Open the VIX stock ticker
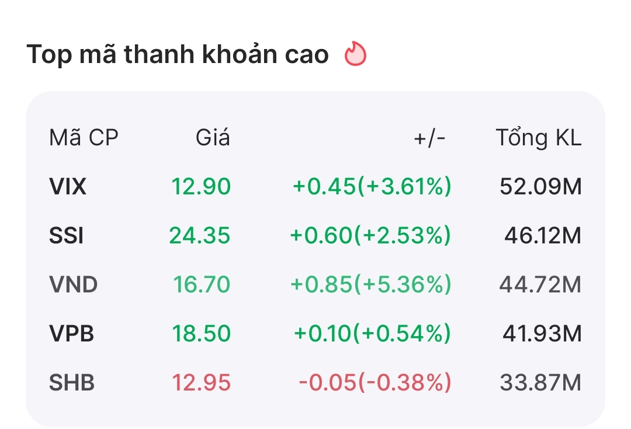Screen dimensions: 631x429 [x=68, y=187]
